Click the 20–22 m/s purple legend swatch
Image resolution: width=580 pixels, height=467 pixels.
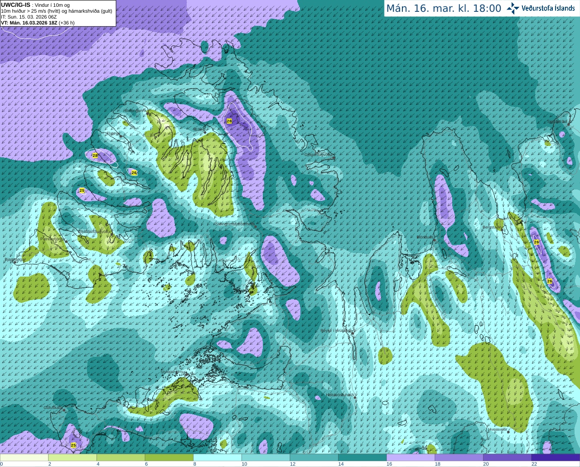click(507, 457)
